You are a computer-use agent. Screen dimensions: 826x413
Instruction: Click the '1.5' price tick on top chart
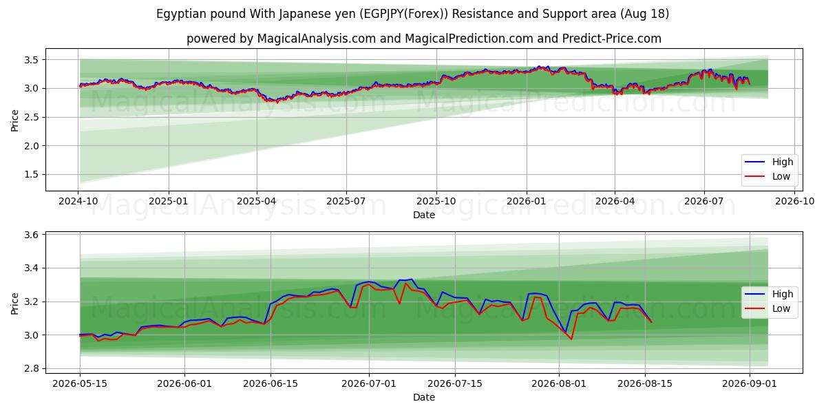(32, 175)
